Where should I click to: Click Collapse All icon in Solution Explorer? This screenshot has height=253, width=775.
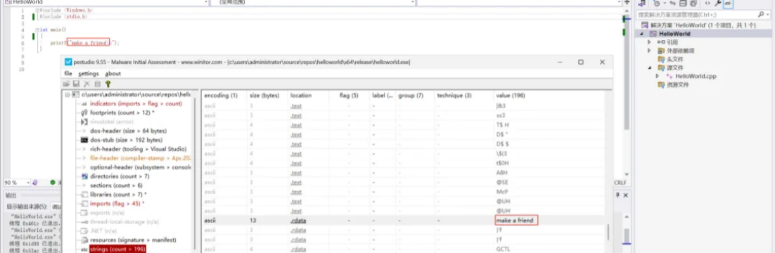682,3
